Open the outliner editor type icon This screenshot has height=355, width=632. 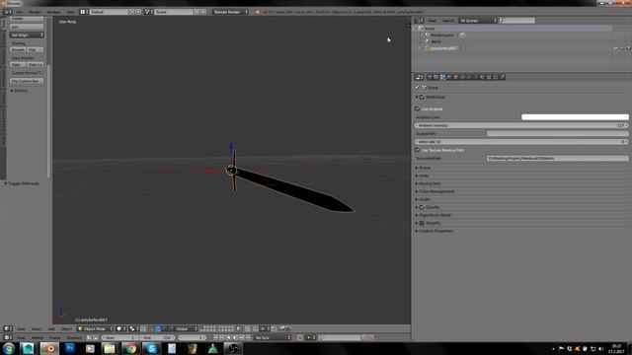[x=419, y=21]
